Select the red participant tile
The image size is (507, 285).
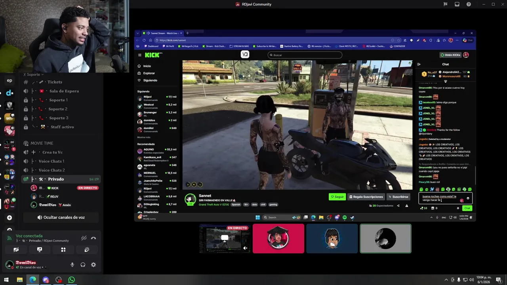(x=278, y=239)
